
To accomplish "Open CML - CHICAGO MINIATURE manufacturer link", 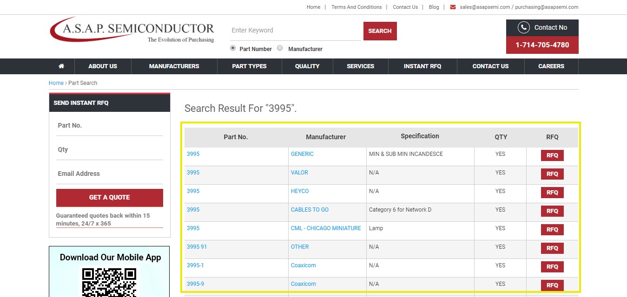I will tap(326, 228).
